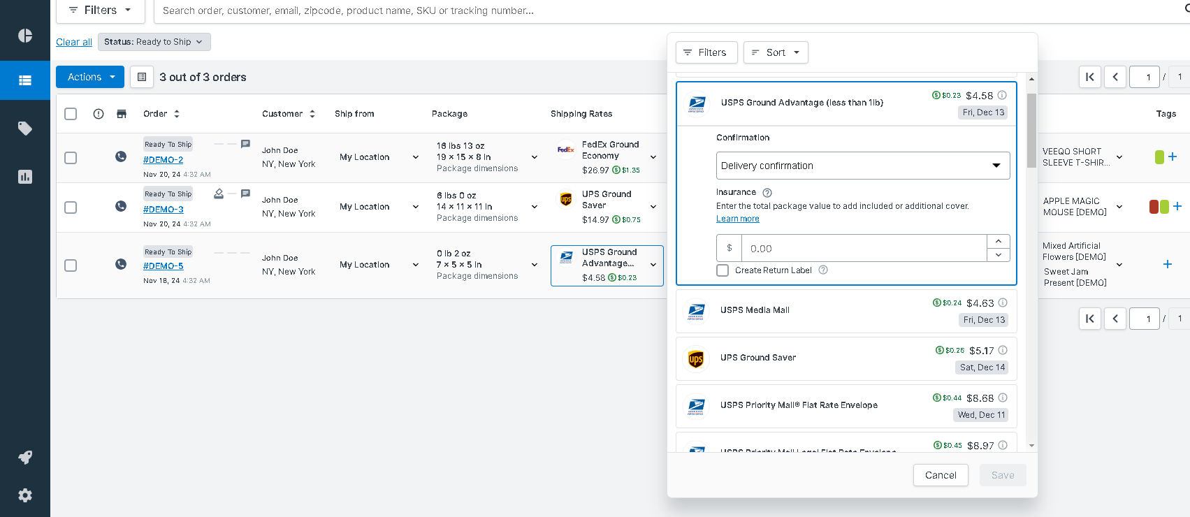Open order link #DEMO-2

tap(164, 159)
